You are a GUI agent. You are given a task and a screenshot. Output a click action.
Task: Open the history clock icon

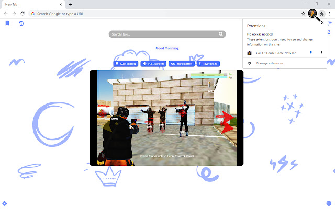coord(21,24)
